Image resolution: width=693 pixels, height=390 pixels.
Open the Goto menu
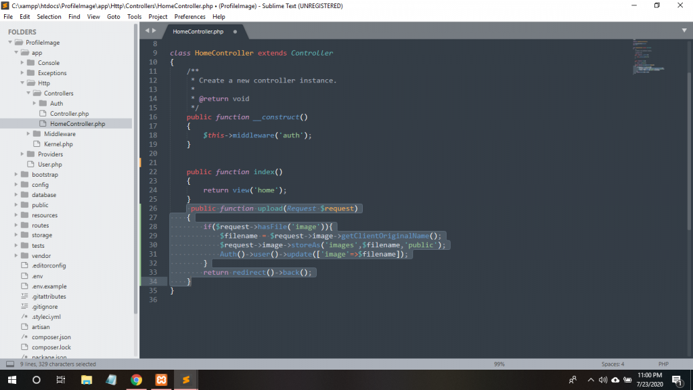point(113,16)
